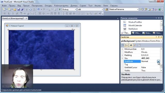Open the Undo history dropdown arrow
Image resolution: width=165 pixels, height=93 pixels.
[41, 10]
